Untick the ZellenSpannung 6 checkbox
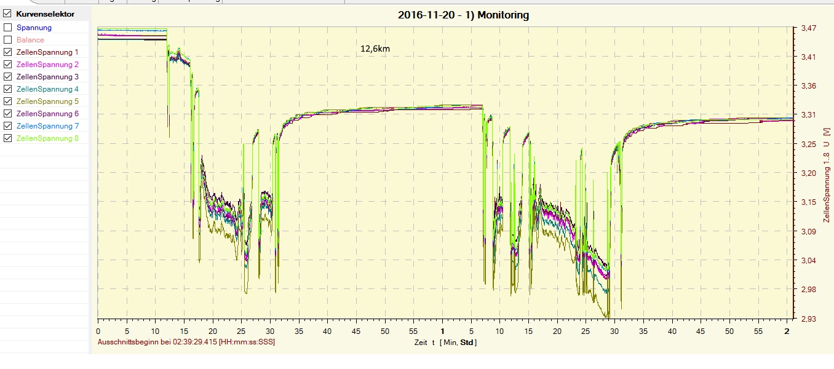Screen dimensions: 834x369 pyautogui.click(x=7, y=114)
